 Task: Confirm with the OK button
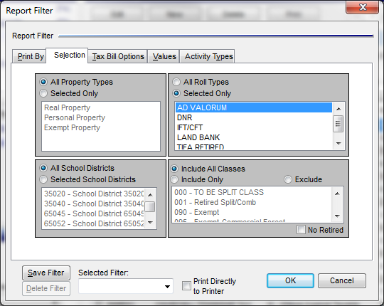290,280
